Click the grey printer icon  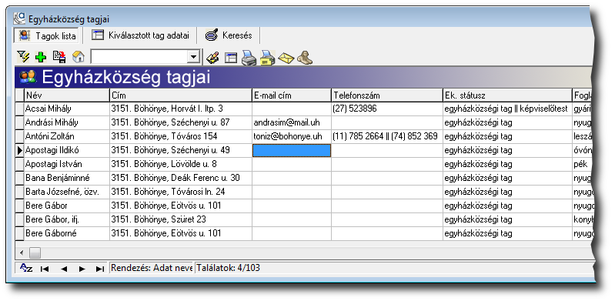pos(249,58)
